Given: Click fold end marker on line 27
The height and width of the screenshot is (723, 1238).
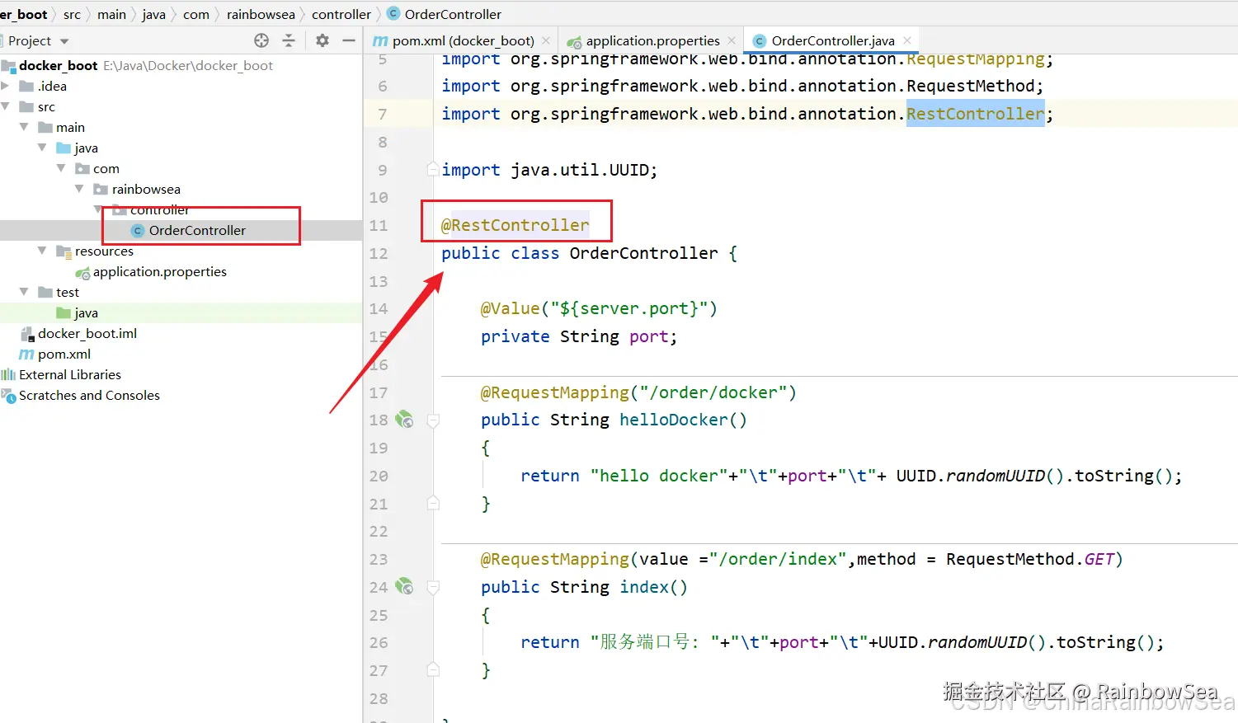Looking at the screenshot, I should pos(433,669).
